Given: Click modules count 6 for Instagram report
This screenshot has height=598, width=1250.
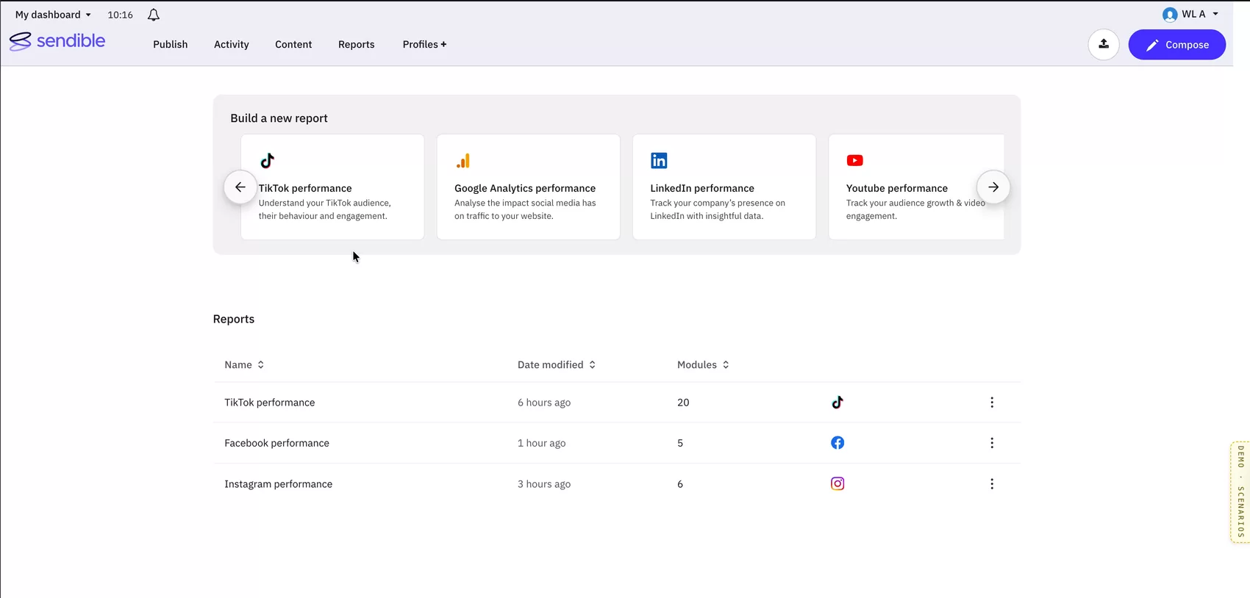Looking at the screenshot, I should [680, 484].
